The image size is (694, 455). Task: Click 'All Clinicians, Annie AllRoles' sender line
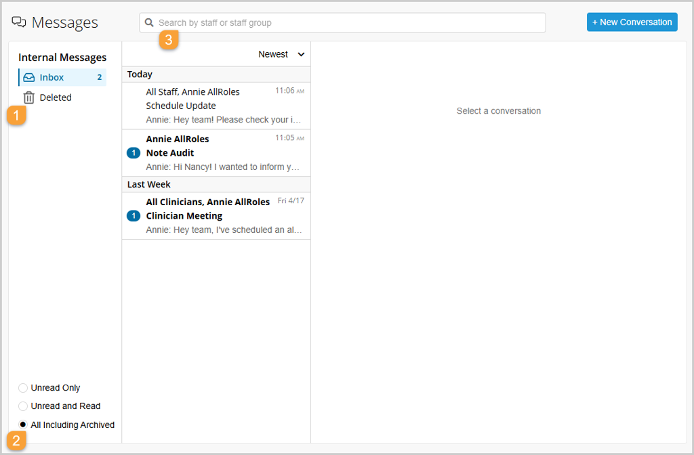point(207,202)
